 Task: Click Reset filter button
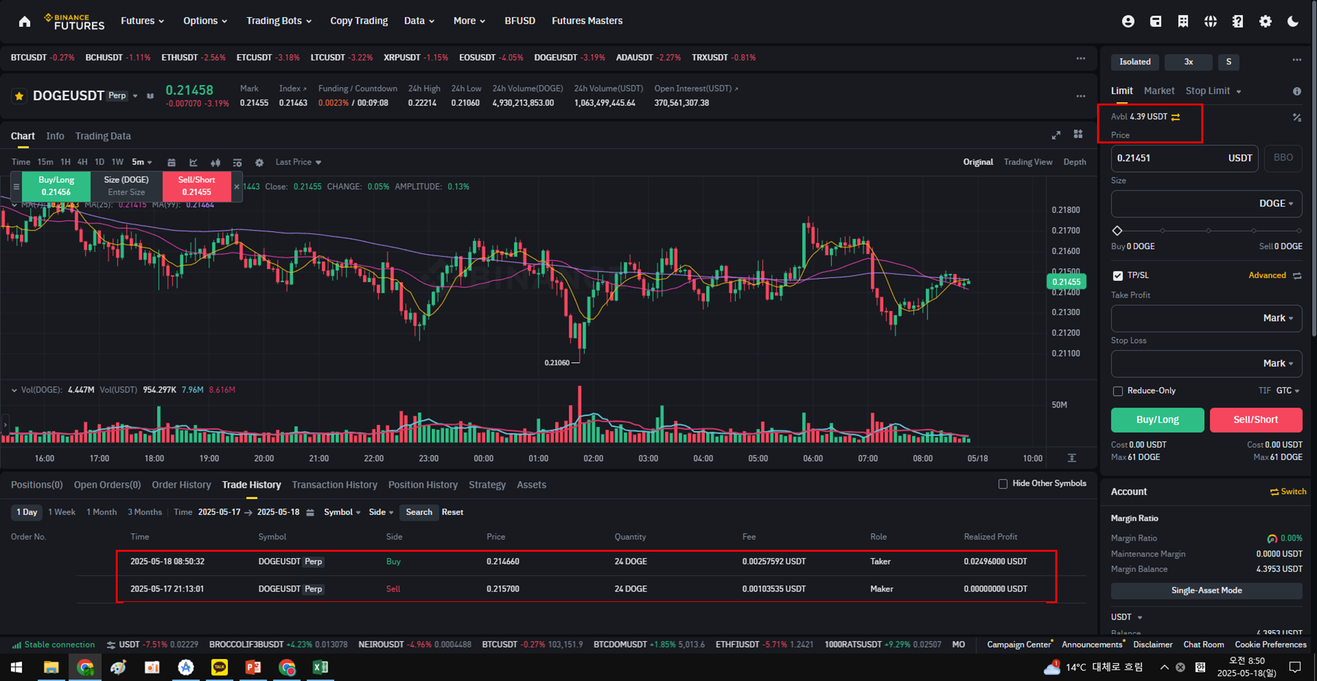(x=452, y=512)
